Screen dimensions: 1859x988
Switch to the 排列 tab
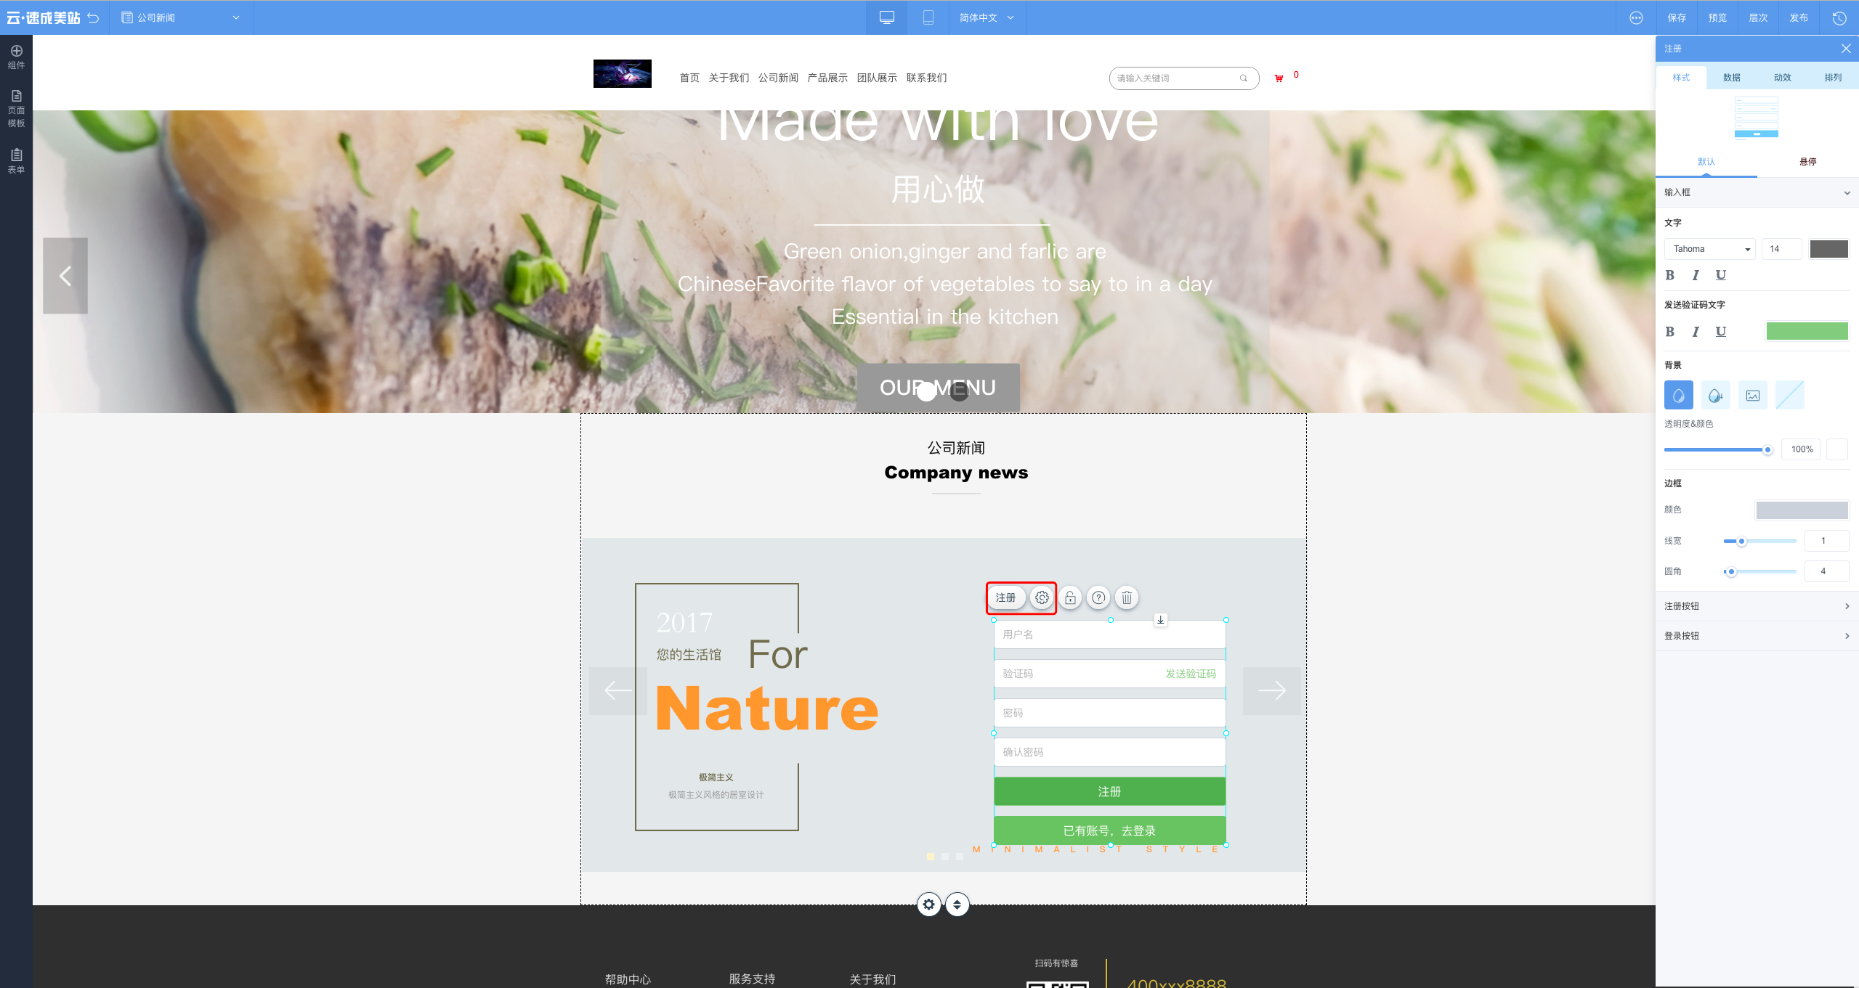pyautogui.click(x=1833, y=78)
